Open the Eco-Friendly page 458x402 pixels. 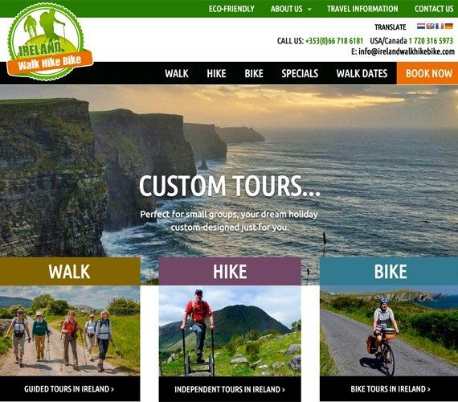pos(231,9)
